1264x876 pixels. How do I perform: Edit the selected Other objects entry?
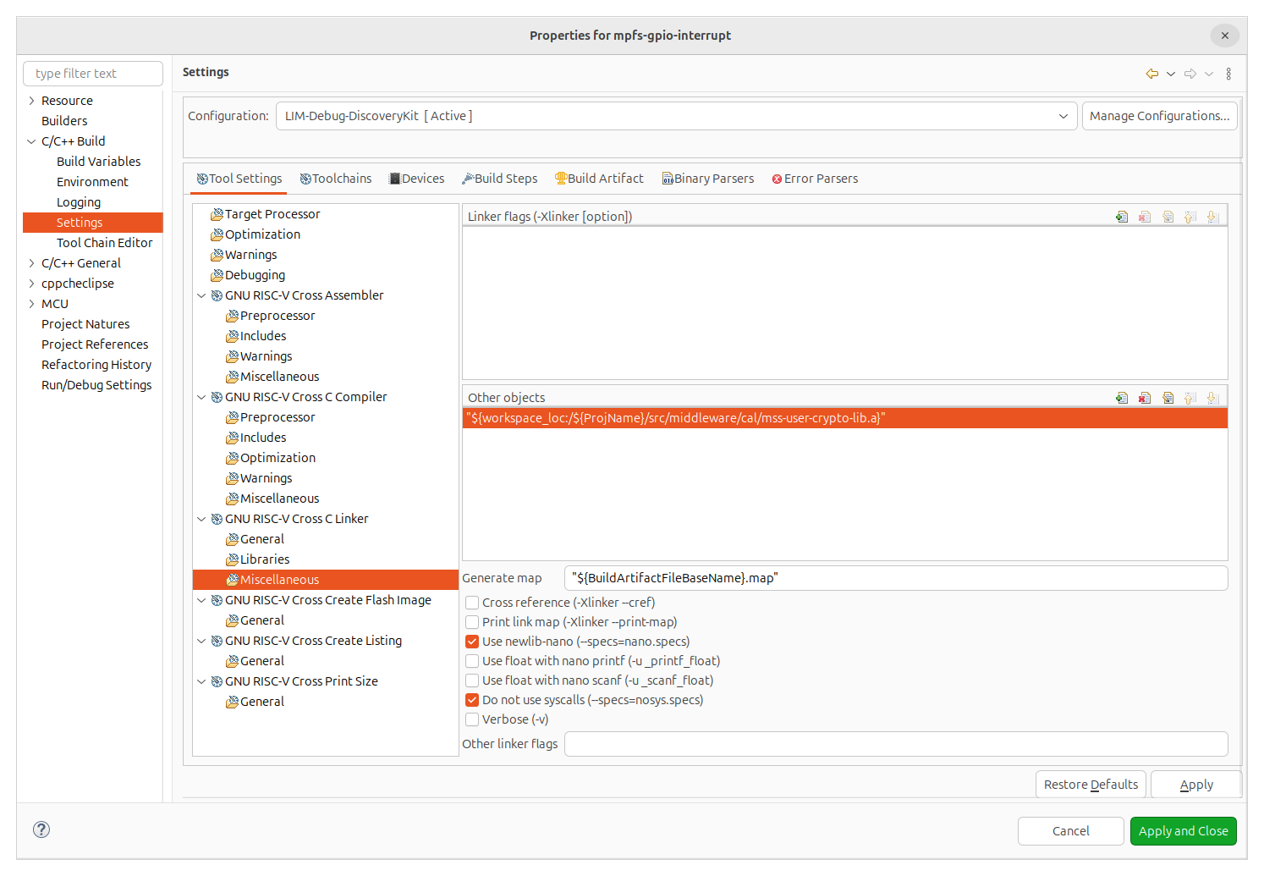pyautogui.click(x=1168, y=398)
